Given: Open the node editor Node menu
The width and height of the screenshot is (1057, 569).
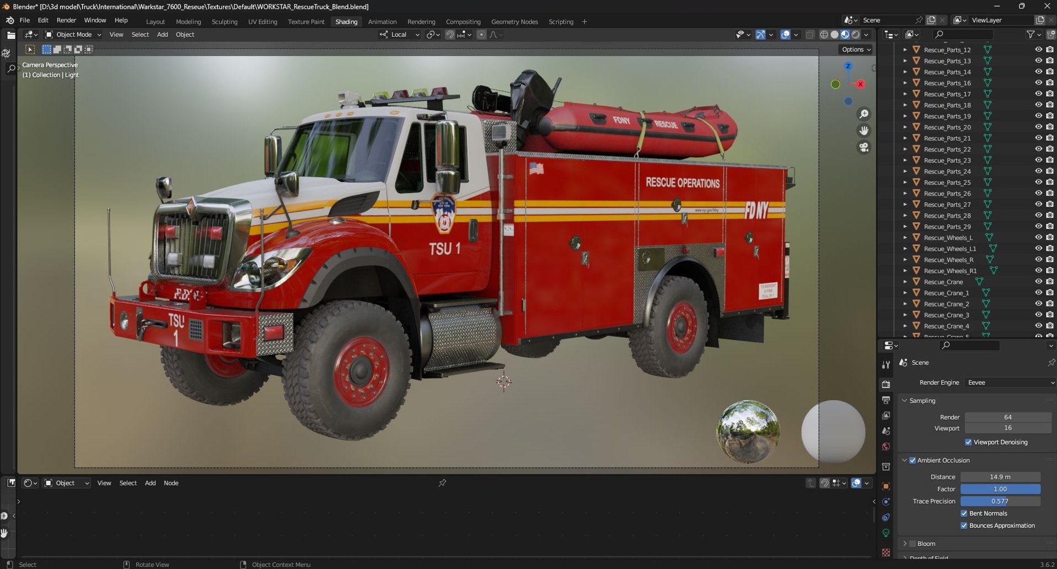Looking at the screenshot, I should pos(171,483).
